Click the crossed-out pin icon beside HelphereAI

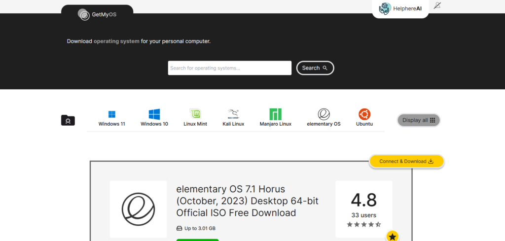[437, 5]
